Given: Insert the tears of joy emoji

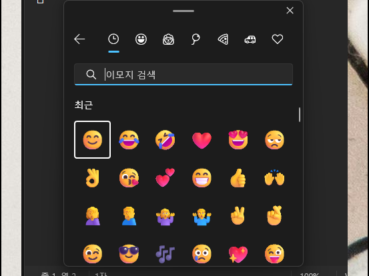Looking at the screenshot, I should [x=129, y=140].
